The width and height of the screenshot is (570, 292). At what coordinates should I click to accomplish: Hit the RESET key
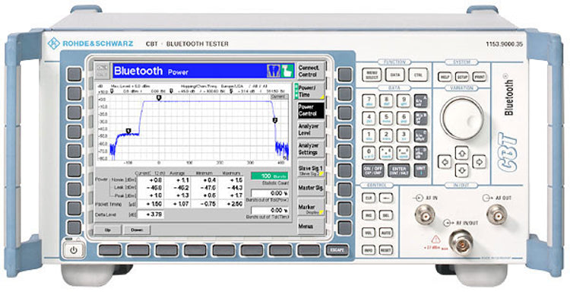pyautogui.click(x=386, y=250)
